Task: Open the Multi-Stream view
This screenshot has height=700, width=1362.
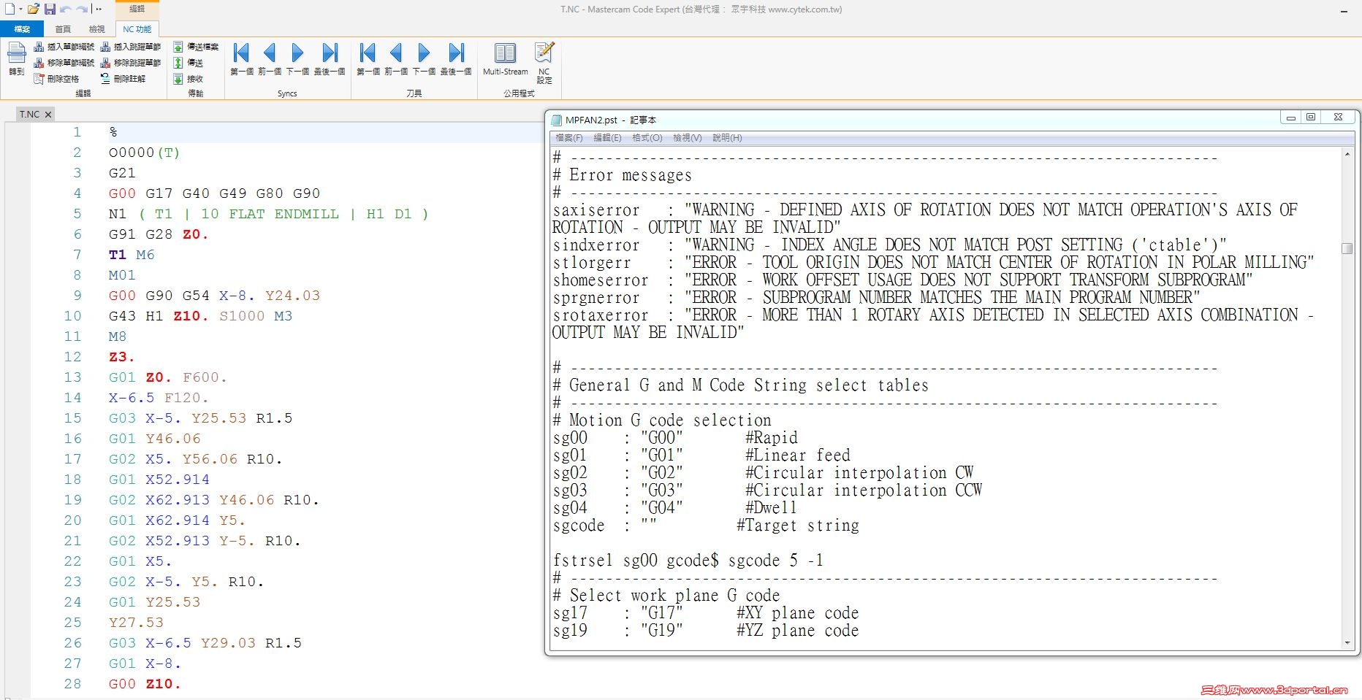Action: click(505, 59)
